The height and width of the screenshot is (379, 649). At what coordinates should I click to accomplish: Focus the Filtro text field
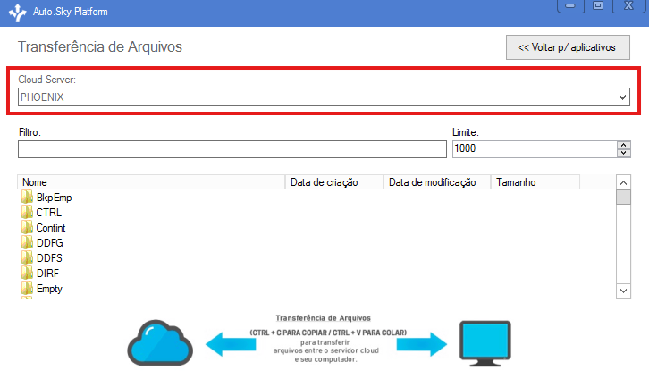[232, 149]
